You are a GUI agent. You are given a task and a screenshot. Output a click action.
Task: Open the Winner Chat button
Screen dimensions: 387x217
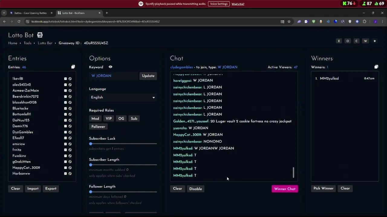click(285, 189)
